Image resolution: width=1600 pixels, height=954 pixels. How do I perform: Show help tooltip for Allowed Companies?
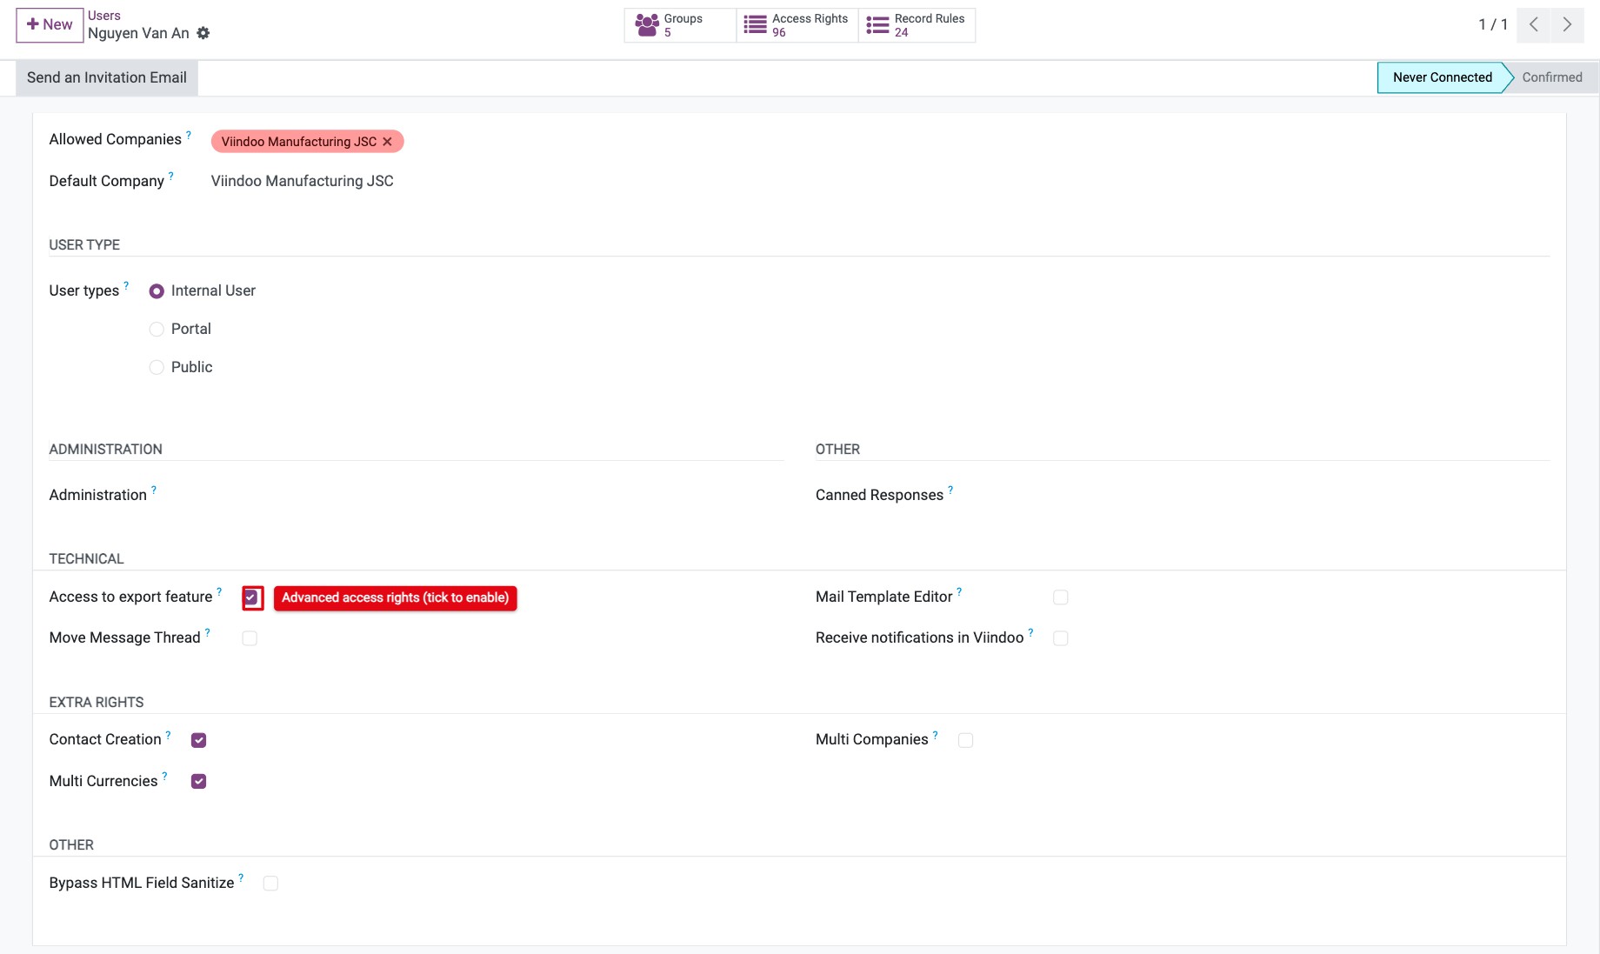pyautogui.click(x=189, y=135)
